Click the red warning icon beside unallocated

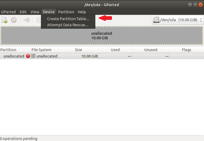pos(28,56)
